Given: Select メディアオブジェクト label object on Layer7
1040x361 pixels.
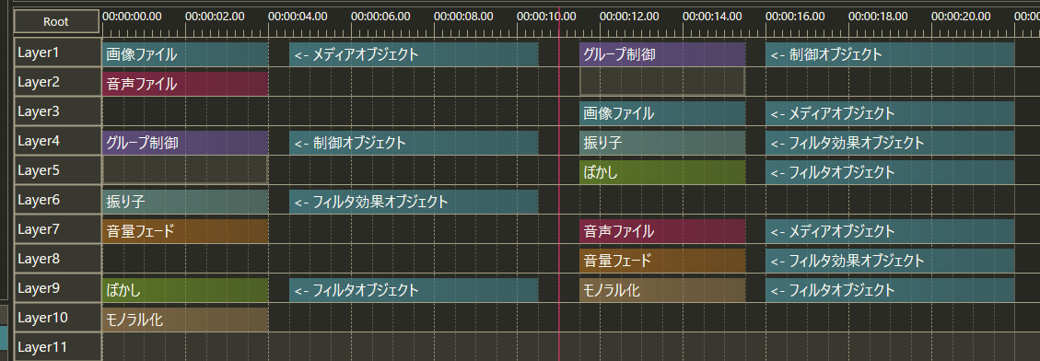Looking at the screenshot, I should [890, 231].
